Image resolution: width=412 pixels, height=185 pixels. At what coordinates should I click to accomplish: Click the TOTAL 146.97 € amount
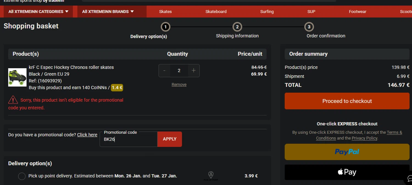coord(399,85)
